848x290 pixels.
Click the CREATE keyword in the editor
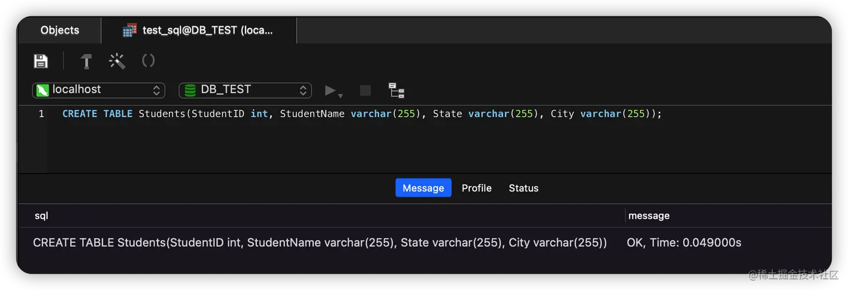pos(80,114)
